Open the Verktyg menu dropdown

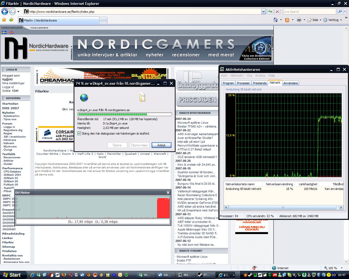coord(333,20)
